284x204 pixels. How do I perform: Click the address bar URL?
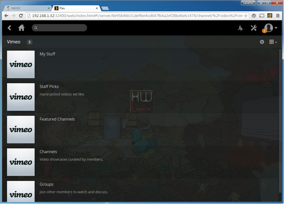tap(137, 16)
